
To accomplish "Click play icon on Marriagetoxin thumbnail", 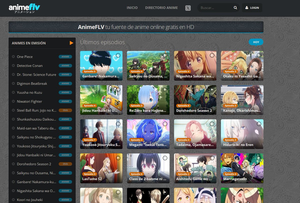I will (259, 158).
